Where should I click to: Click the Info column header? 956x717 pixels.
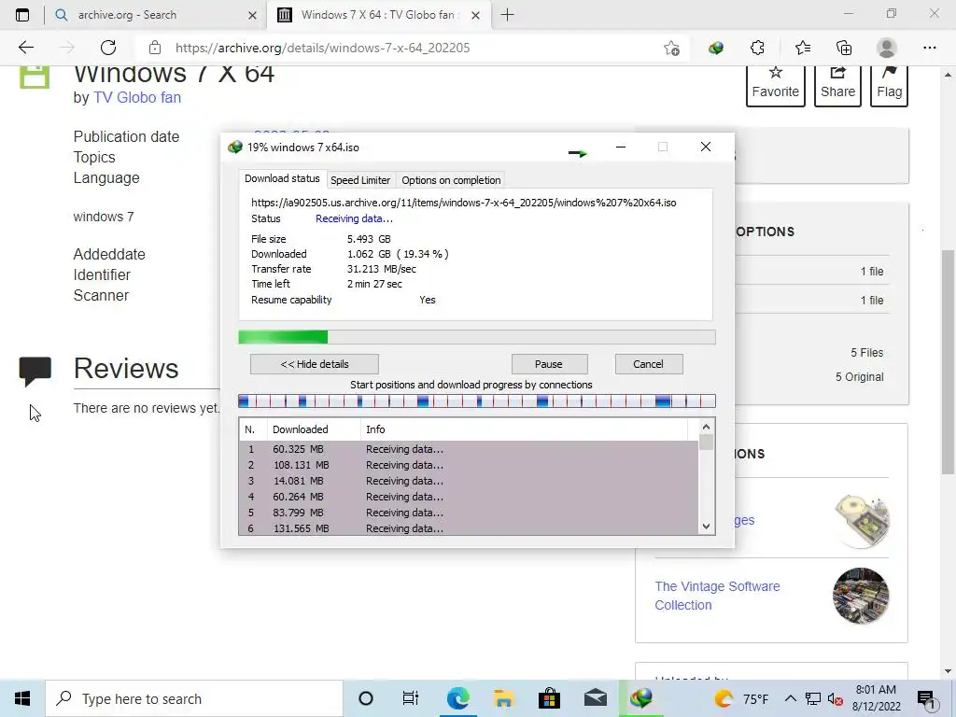[x=525, y=429]
